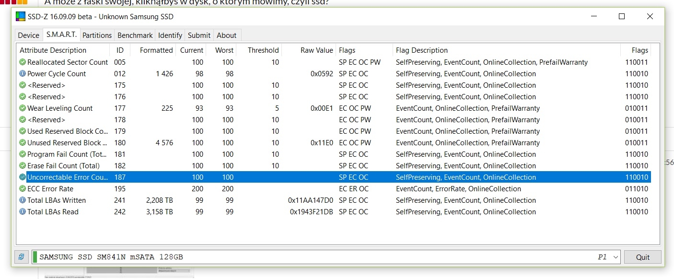Click status icon of Unused Reserved Block row
This screenshot has width=674, height=279.
23,143
